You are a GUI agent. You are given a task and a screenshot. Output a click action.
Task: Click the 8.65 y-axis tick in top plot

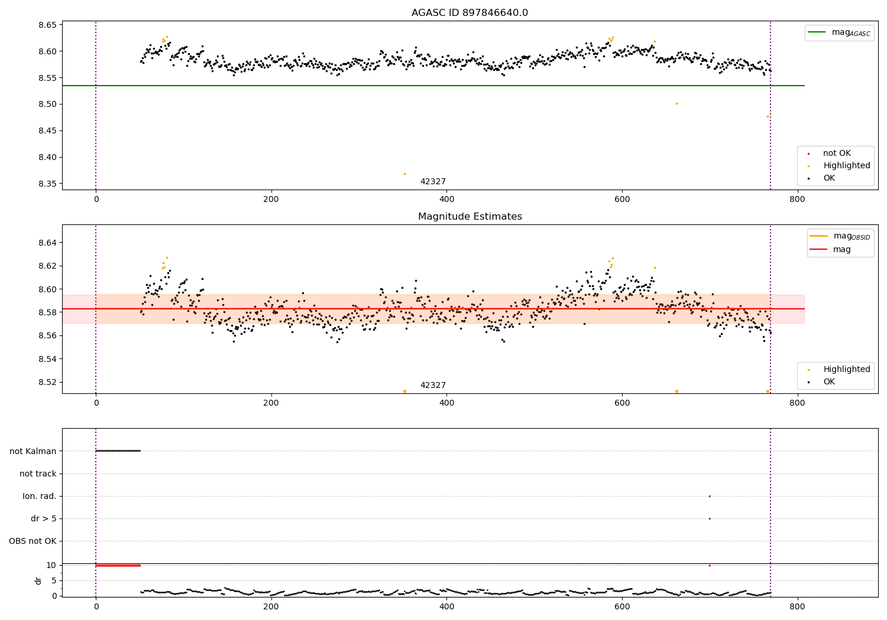[x=47, y=25]
